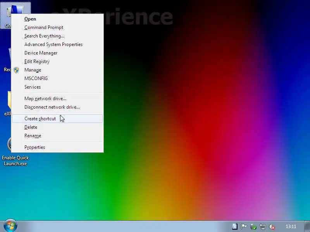Choose Rename from the context menu
The height and width of the screenshot is (232, 310).
pyautogui.click(x=57, y=136)
